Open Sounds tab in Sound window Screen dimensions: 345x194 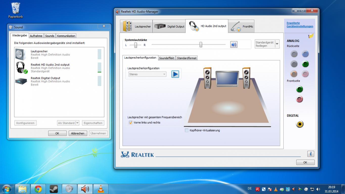(50, 36)
